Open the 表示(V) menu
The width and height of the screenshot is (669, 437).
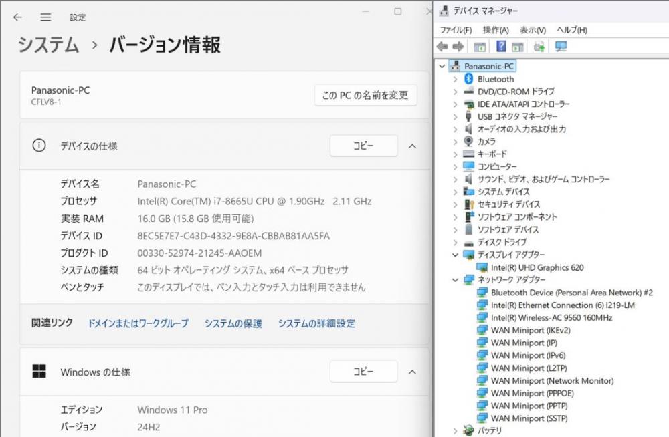[533, 30]
